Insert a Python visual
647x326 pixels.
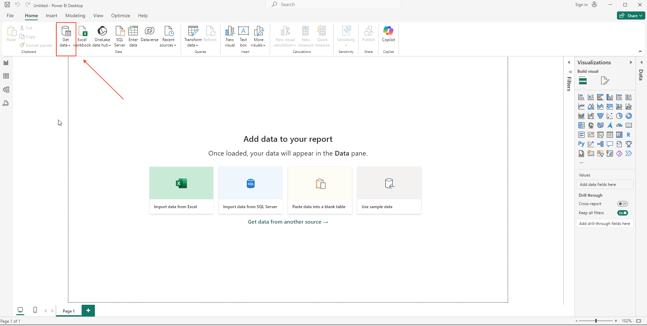581,144
